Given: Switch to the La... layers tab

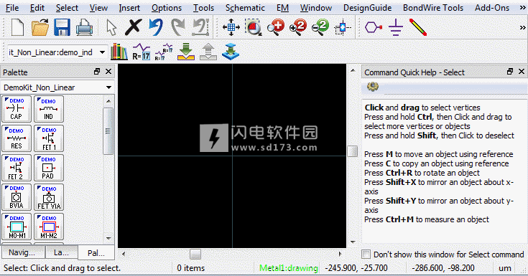Looking at the screenshot, I should click(x=61, y=252).
